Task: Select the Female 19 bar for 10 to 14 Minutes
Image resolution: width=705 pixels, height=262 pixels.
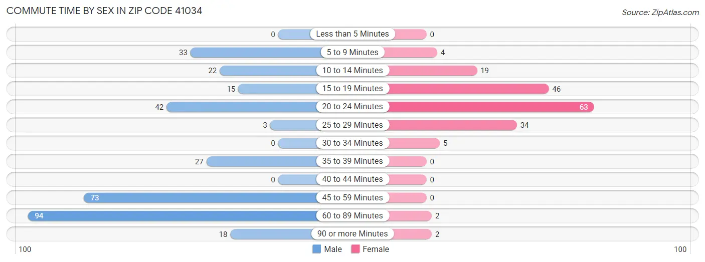Action: tap(432, 71)
